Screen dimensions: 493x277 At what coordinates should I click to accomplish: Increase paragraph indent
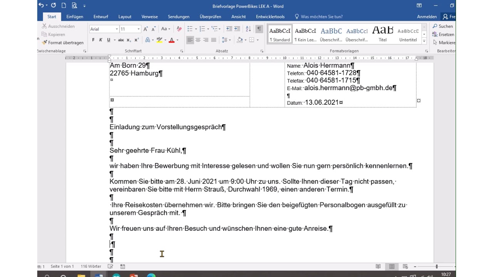click(x=237, y=29)
